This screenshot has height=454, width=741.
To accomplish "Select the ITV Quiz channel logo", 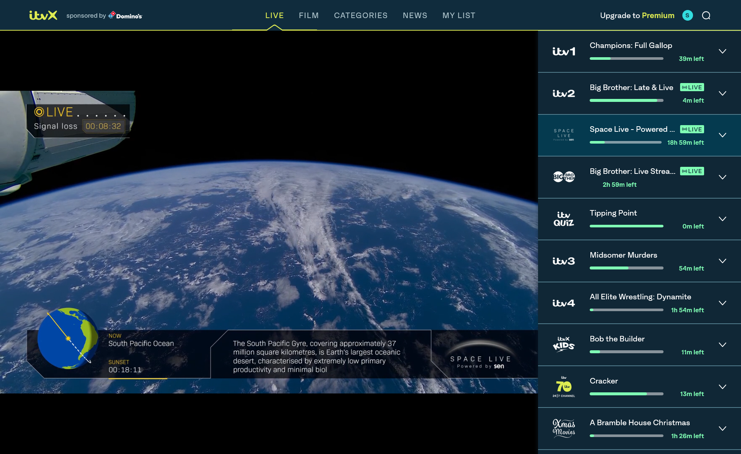I will pyautogui.click(x=563, y=219).
